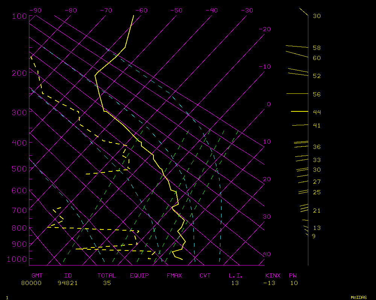Viewport: 376px width, 300px height.
Task: Select the station ID value 94821
Action: (x=68, y=283)
